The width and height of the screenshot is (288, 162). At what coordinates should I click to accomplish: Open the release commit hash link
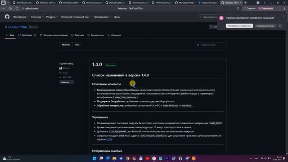[x=67, y=77]
